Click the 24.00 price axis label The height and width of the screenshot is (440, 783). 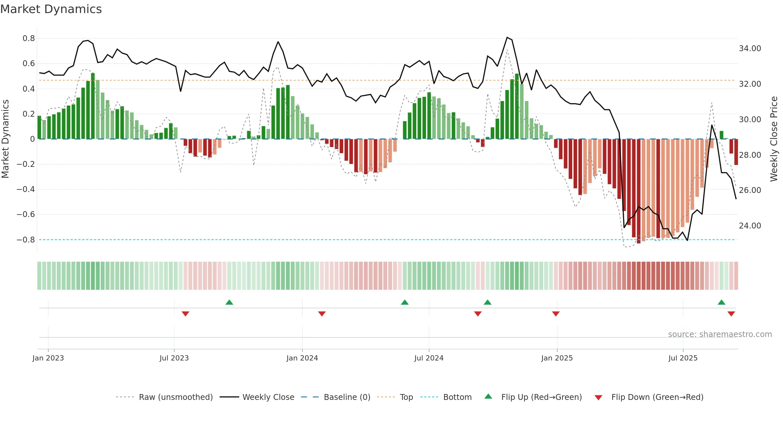tap(750, 226)
